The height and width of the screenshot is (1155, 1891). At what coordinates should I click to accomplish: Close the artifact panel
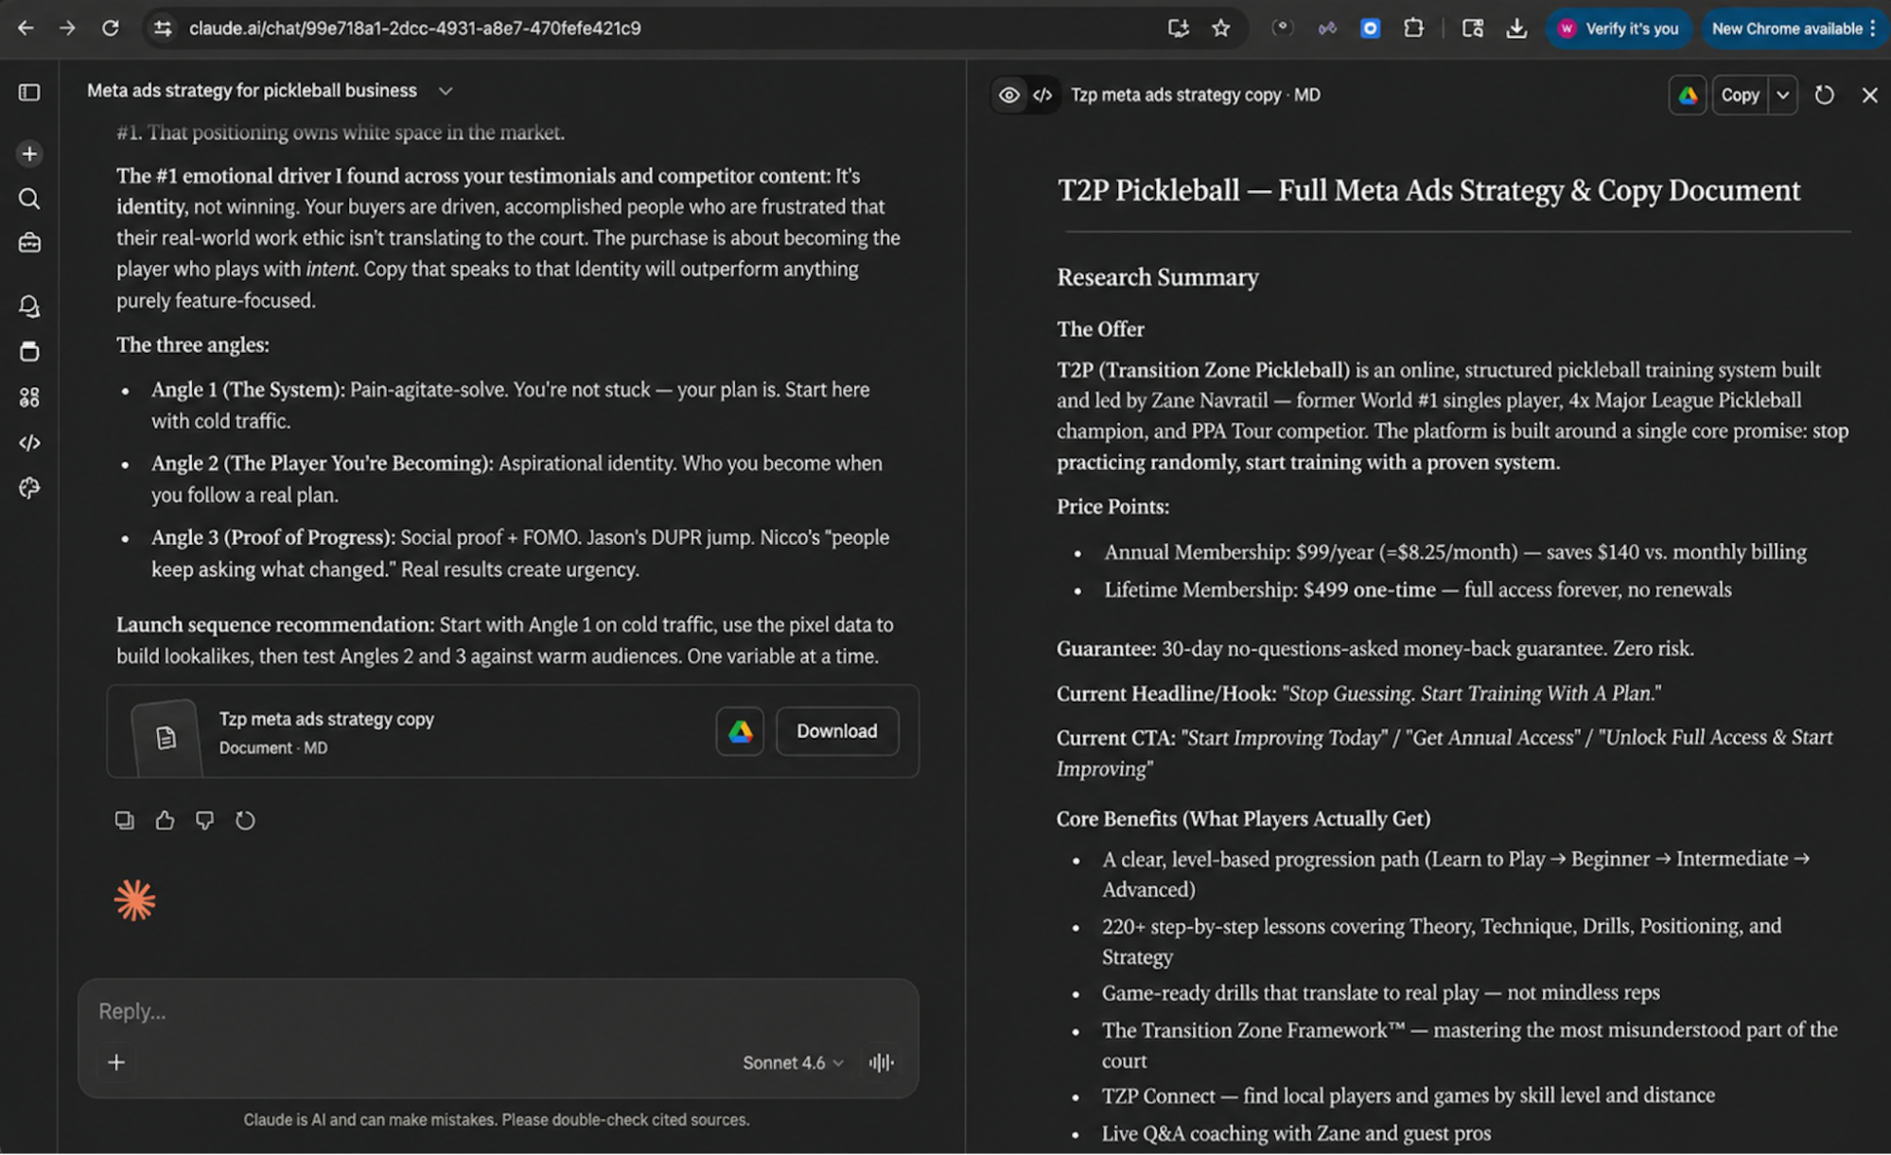point(1869,95)
